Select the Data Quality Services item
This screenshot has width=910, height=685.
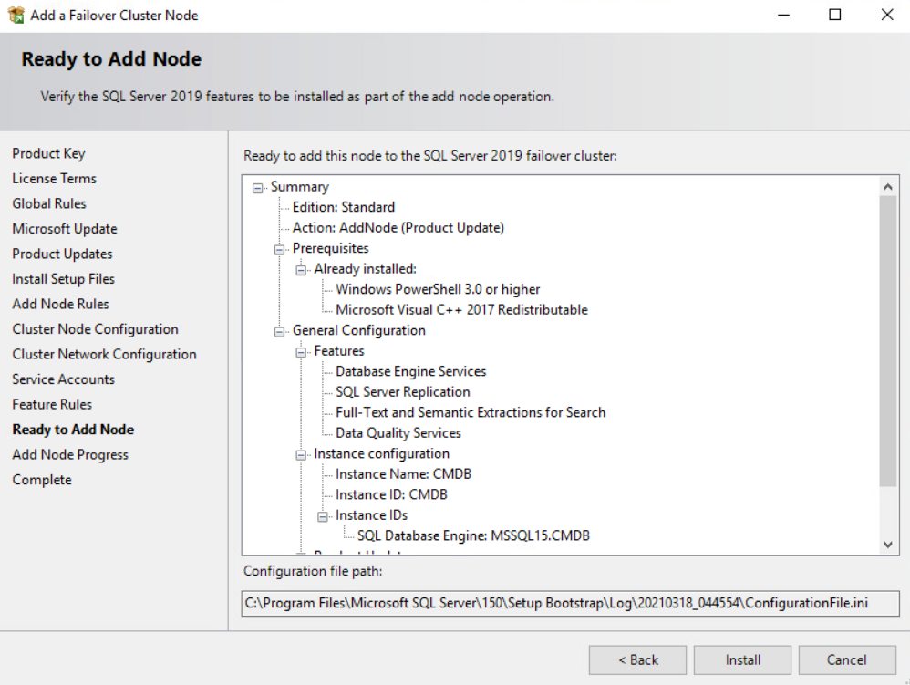[x=398, y=433]
